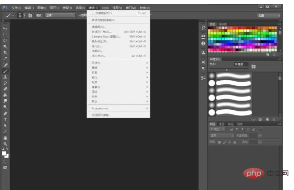Toggle lock transparent pixels in Layers panel
The height and width of the screenshot is (190, 294).
click(219, 142)
